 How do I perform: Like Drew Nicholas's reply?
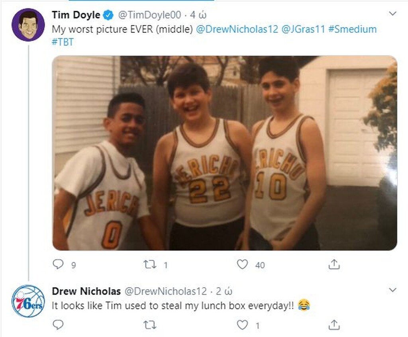click(x=242, y=325)
